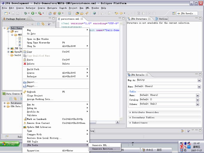Open the Build Path submenu

point(56,69)
